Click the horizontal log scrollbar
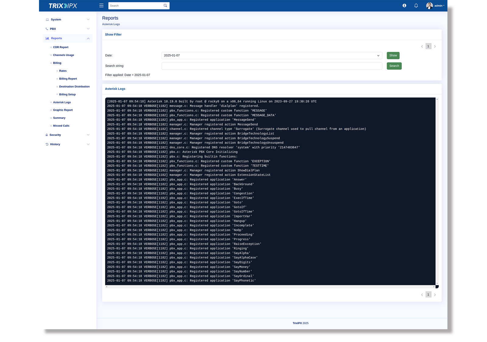The height and width of the screenshot is (342, 487). click(x=270, y=287)
